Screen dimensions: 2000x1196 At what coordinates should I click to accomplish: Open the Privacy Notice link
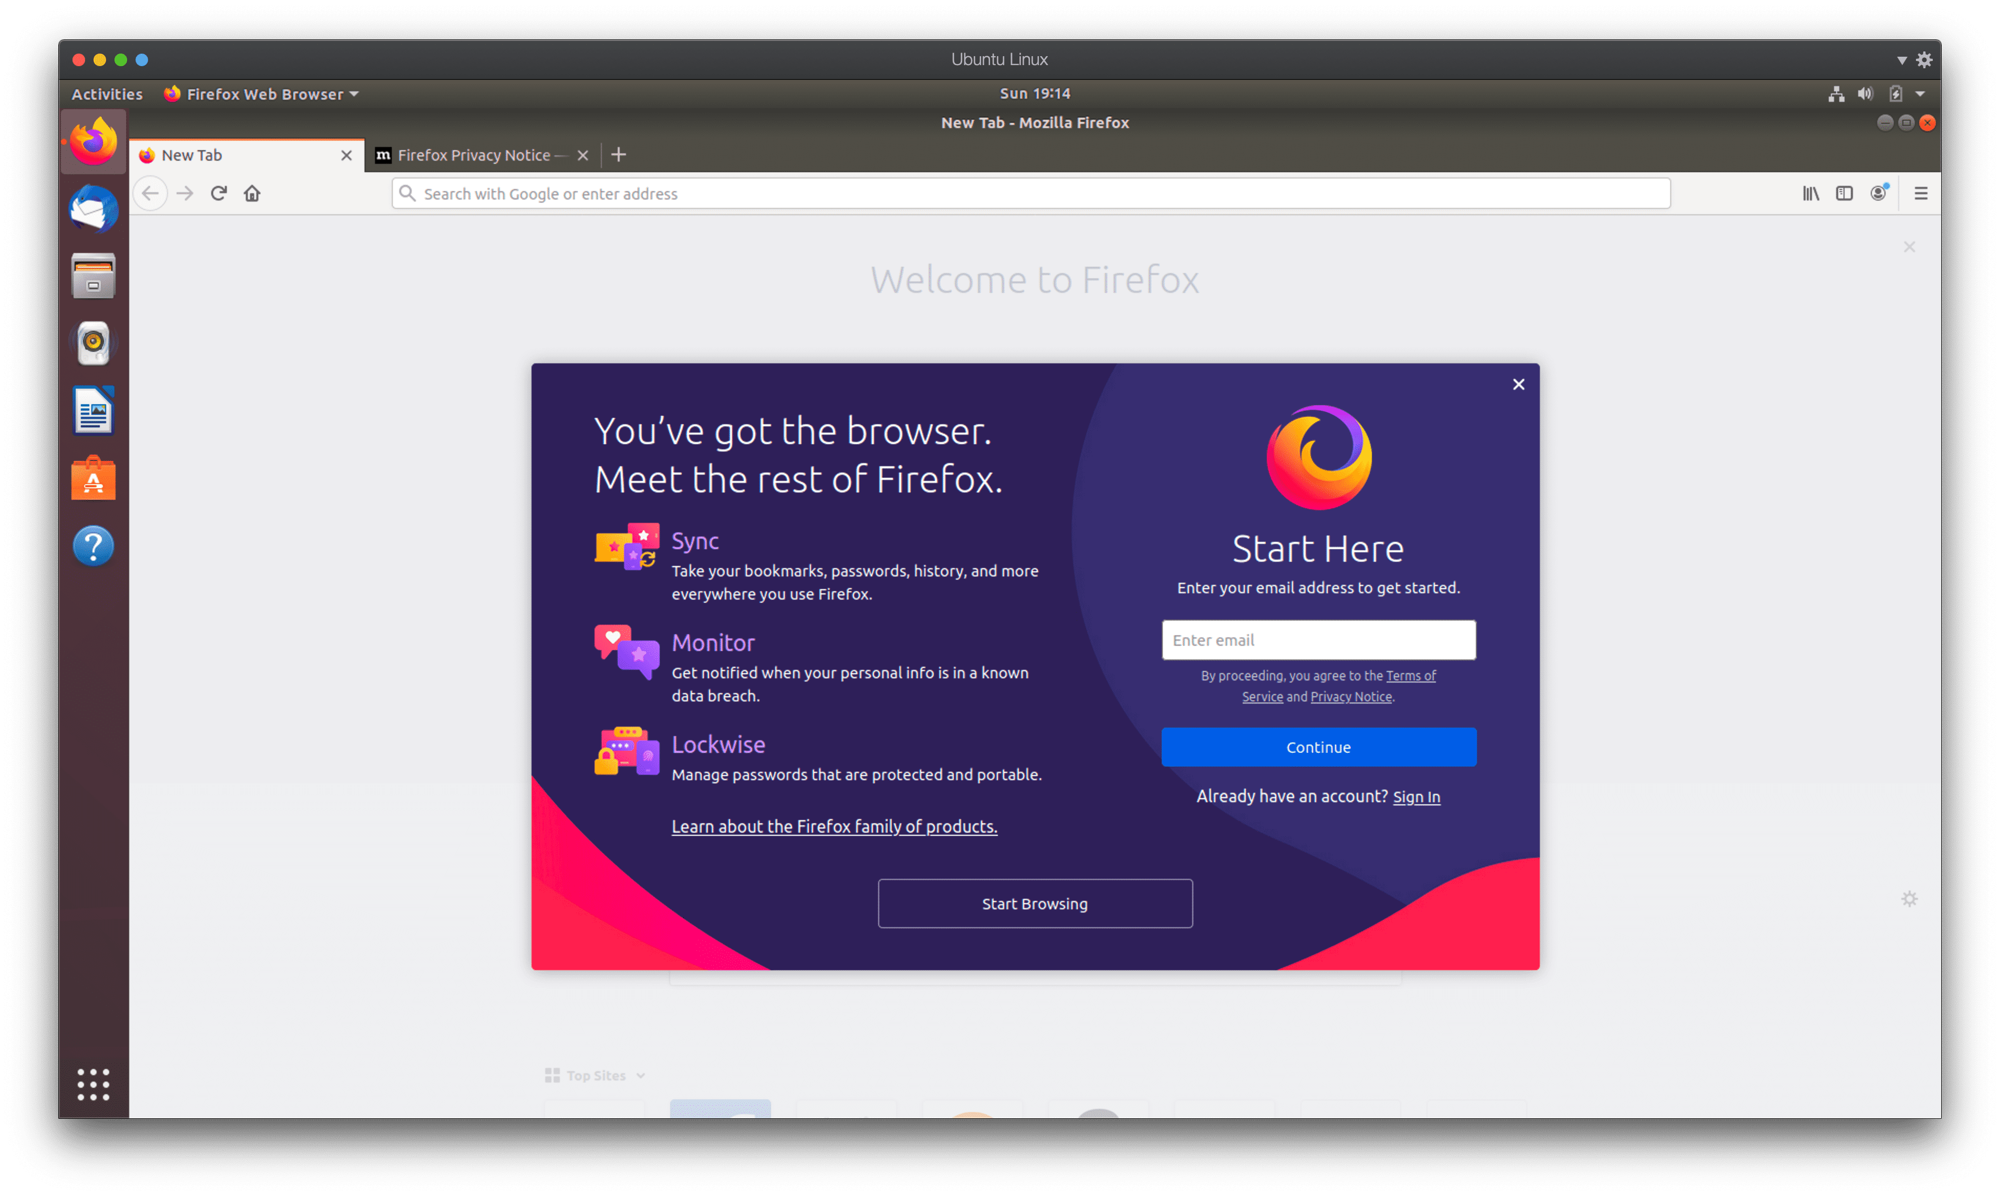pyautogui.click(x=1351, y=697)
